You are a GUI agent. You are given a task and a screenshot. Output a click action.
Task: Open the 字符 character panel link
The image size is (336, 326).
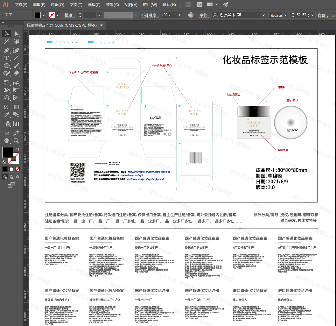(203, 15)
